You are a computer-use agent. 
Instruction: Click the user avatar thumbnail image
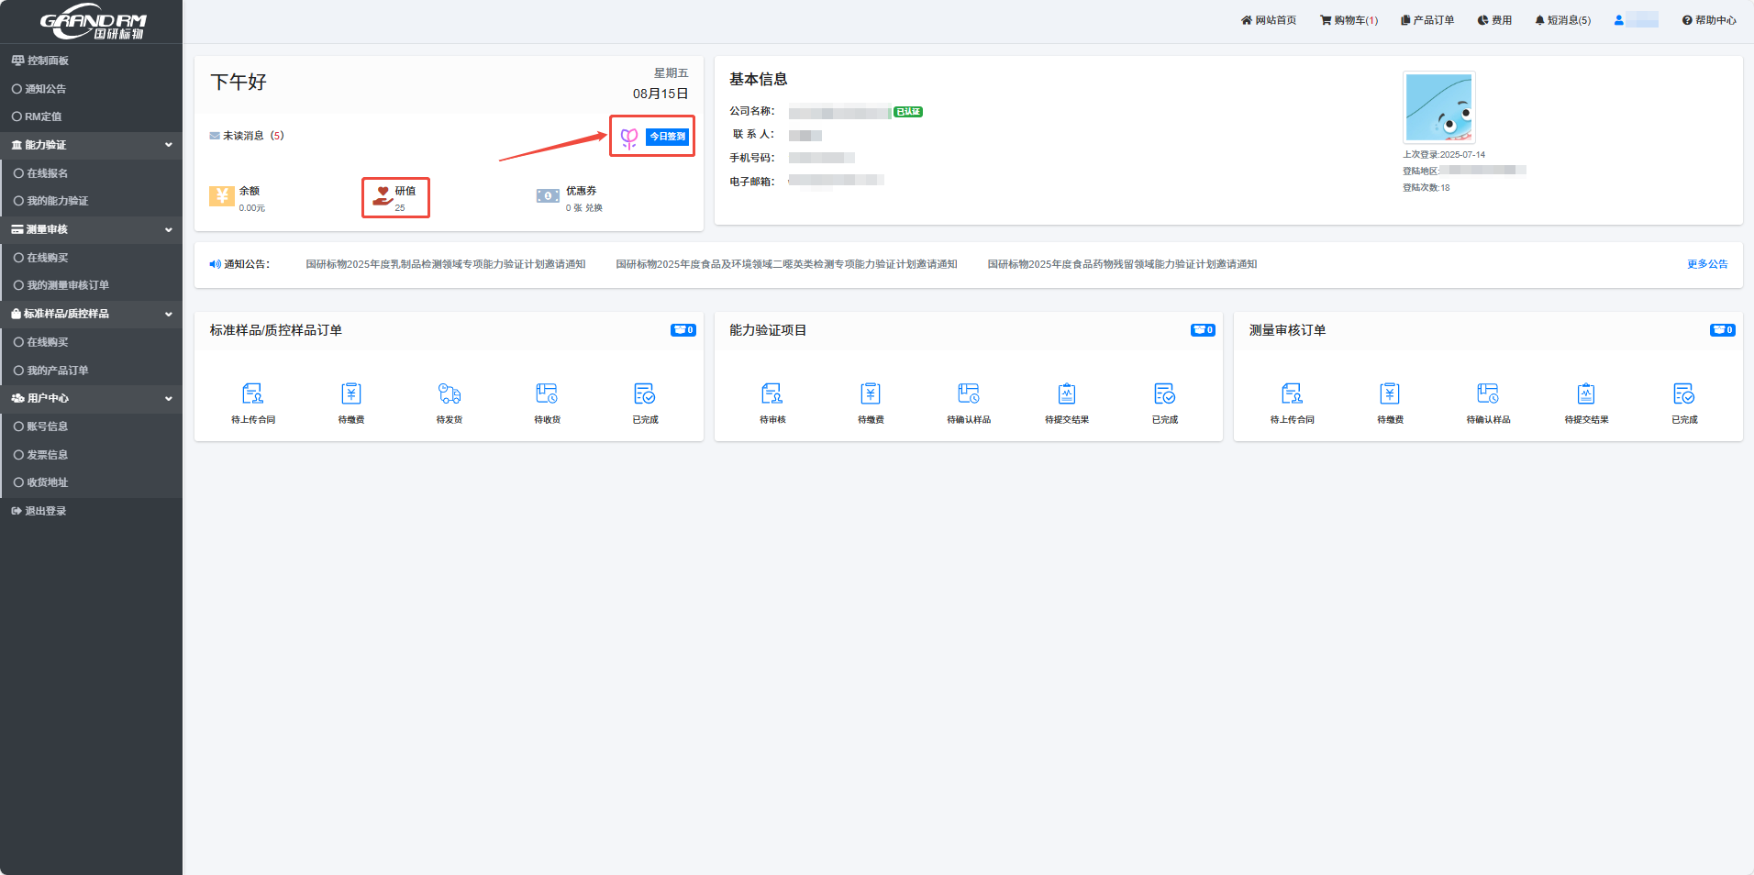point(1438,107)
